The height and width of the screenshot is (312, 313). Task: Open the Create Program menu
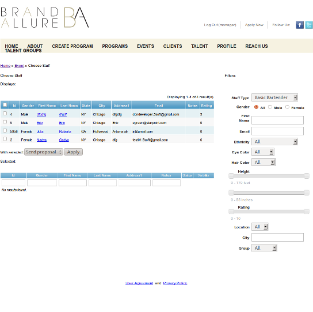[72, 46]
